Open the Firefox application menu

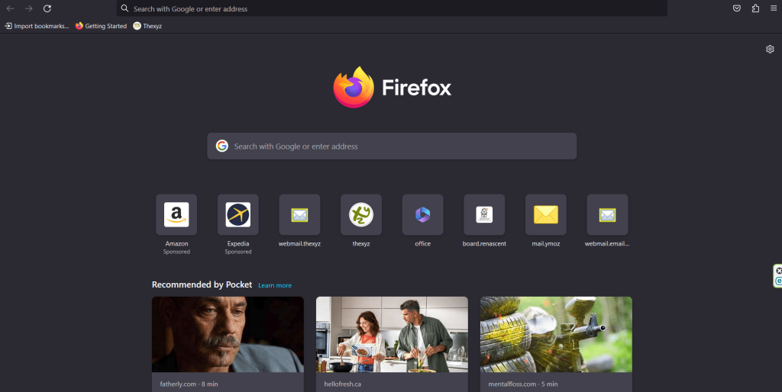click(774, 8)
